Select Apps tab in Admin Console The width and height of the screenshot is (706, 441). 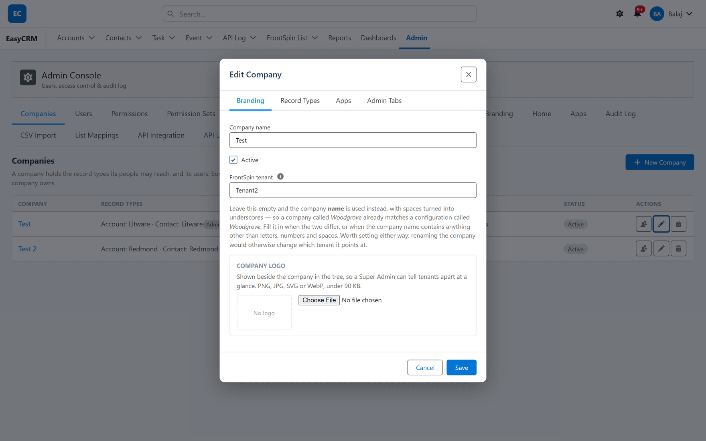[x=578, y=114]
